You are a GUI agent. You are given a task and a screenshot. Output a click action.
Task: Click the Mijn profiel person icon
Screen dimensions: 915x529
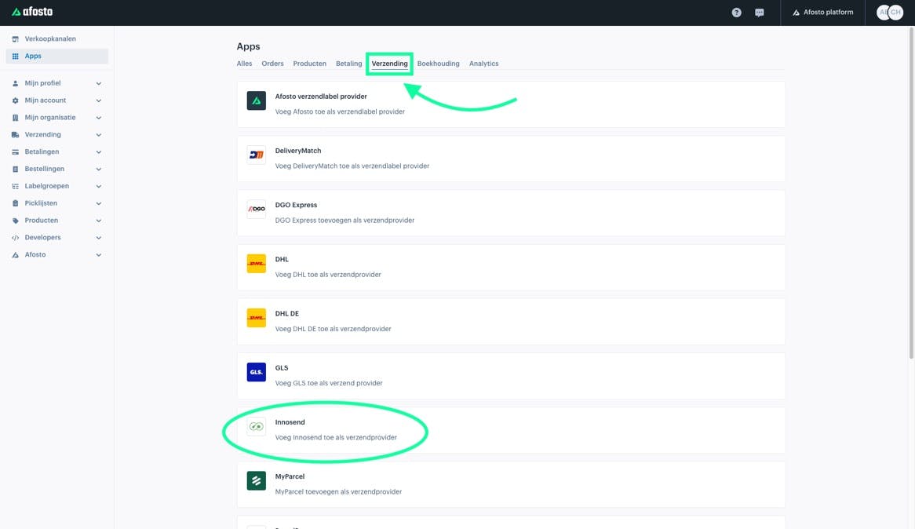[15, 83]
